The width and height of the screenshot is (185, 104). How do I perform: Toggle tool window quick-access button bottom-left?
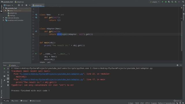tap(1, 103)
